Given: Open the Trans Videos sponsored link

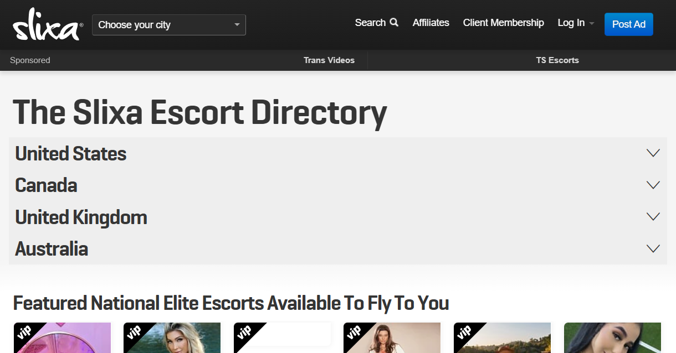Looking at the screenshot, I should point(329,60).
